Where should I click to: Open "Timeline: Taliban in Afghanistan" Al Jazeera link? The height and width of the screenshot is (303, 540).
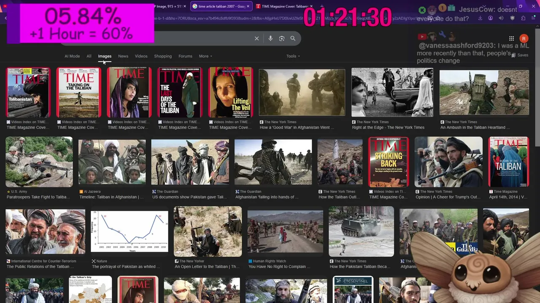click(x=111, y=197)
